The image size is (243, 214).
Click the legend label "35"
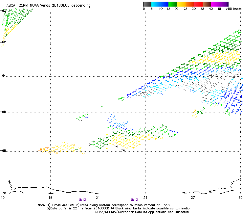(x=202, y=9)
